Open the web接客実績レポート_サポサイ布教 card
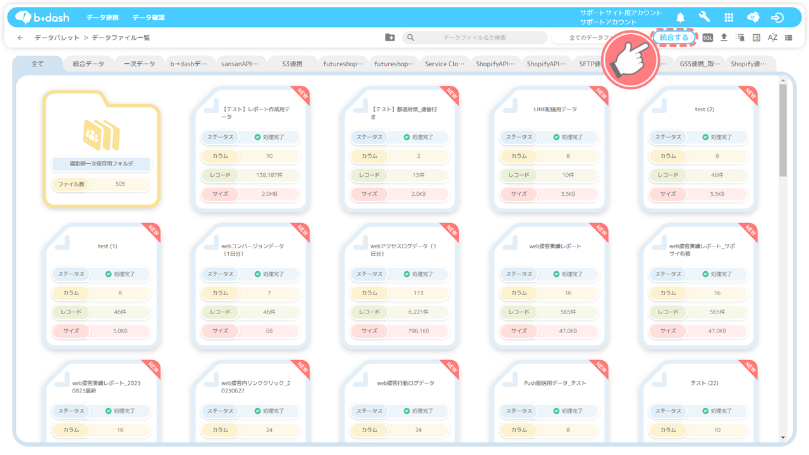This screenshot has width=809, height=455. coord(699,286)
